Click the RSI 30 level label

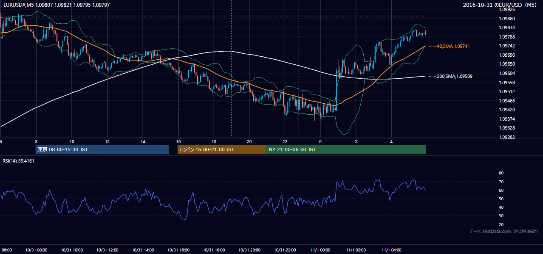(501, 216)
